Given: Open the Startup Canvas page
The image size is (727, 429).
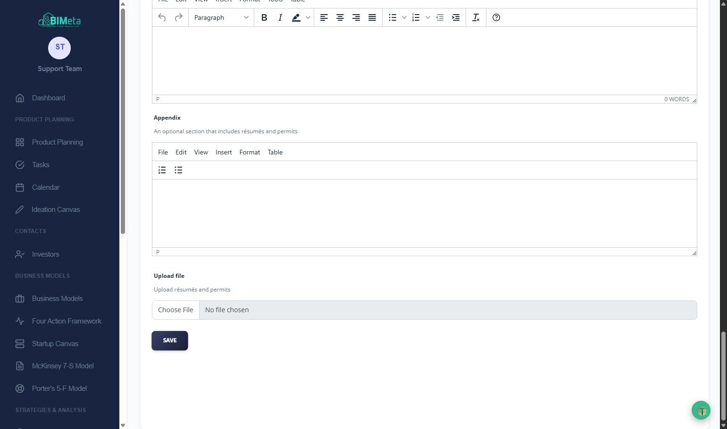Looking at the screenshot, I should click(x=55, y=344).
